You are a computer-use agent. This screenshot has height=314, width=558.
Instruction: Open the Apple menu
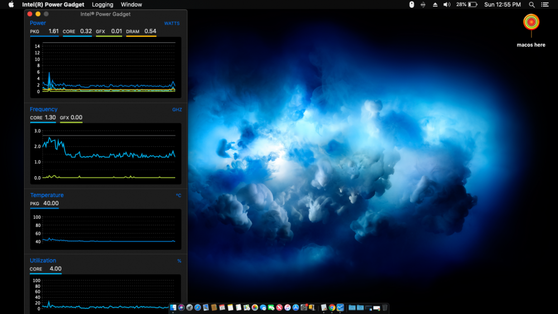point(11,4)
